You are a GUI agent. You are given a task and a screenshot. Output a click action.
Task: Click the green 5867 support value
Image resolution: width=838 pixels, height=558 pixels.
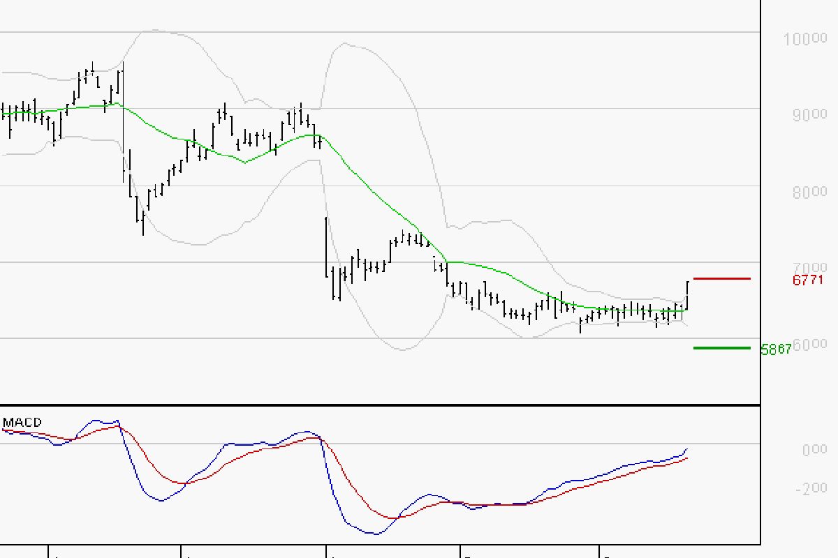(776, 349)
